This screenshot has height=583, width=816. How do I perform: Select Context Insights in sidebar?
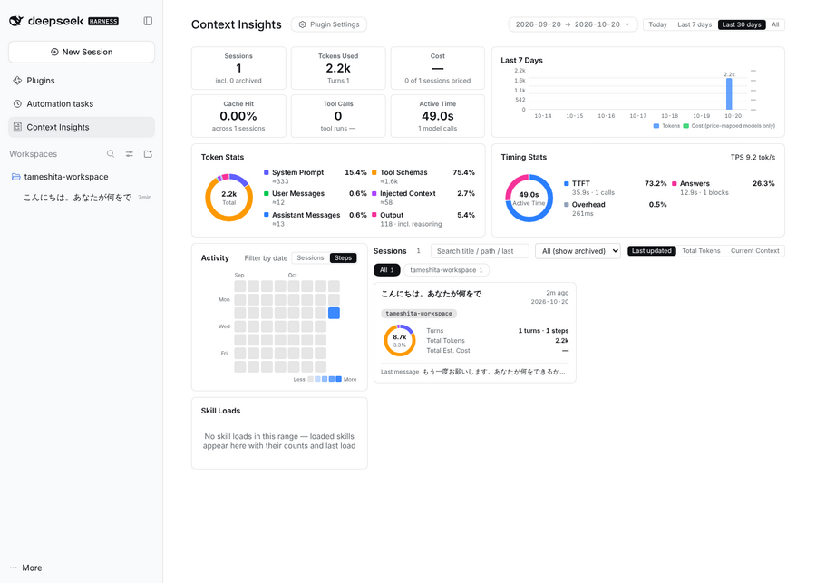pos(82,127)
